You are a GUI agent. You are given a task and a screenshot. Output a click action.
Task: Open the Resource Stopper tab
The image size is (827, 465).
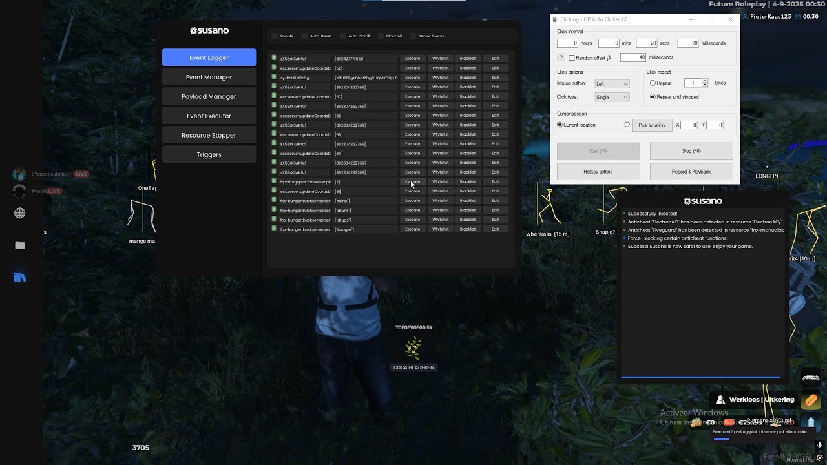coord(209,135)
